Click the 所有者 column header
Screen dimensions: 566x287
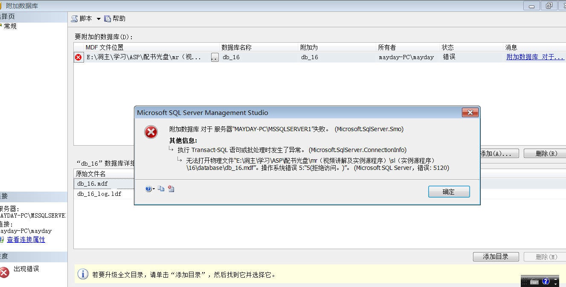[x=408, y=47]
